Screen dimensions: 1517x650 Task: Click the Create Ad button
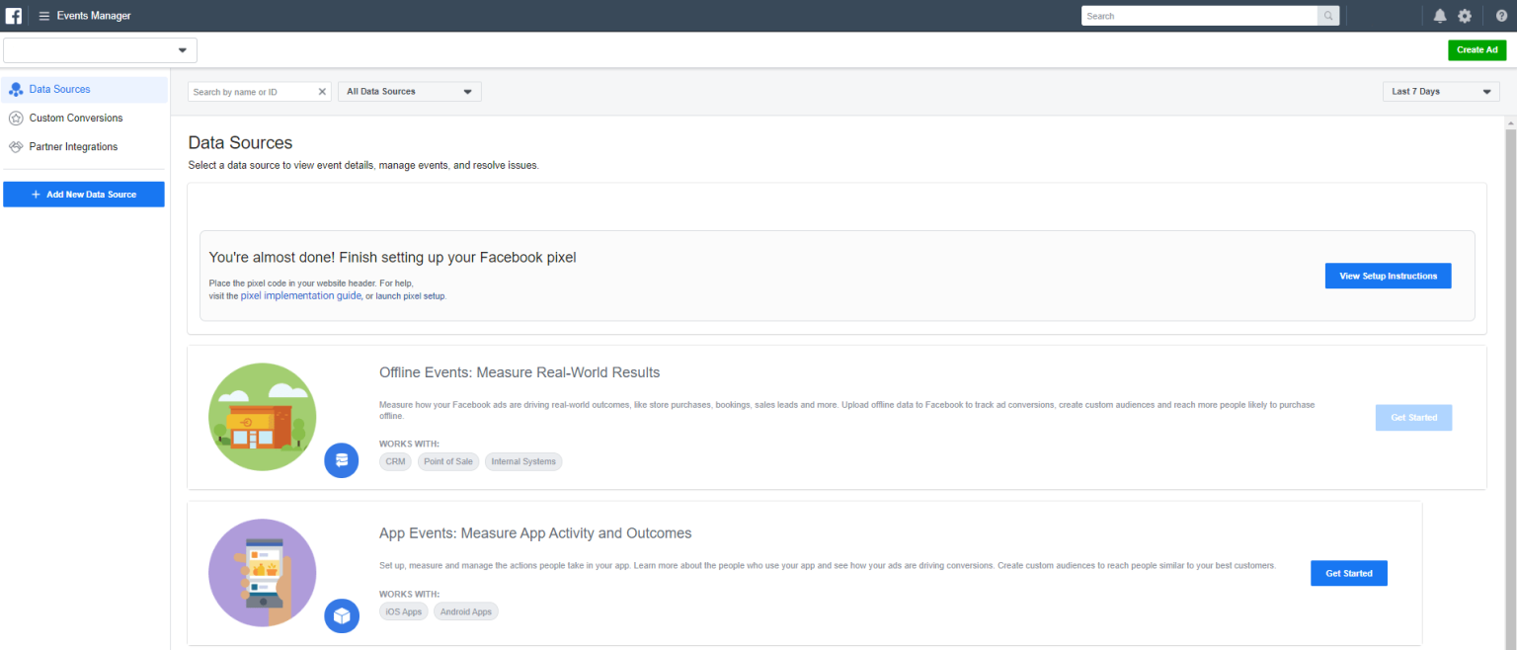(x=1477, y=49)
